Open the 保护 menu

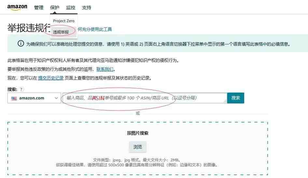click(54, 7)
